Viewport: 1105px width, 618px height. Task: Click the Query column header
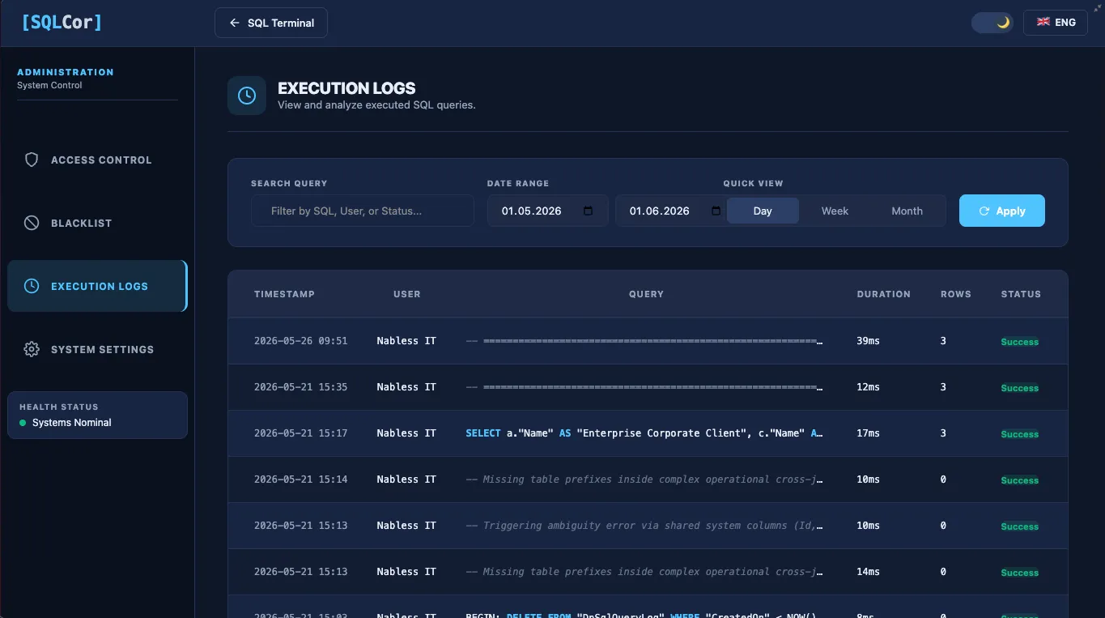pos(646,294)
